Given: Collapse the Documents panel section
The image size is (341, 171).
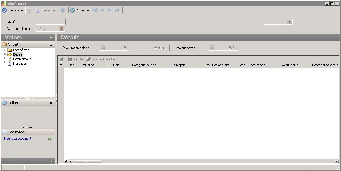Looking at the screenshot, I should coord(51,132).
